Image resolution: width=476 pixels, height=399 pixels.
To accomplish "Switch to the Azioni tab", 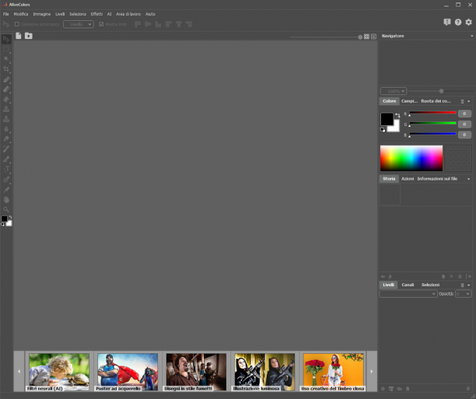I will (408, 179).
